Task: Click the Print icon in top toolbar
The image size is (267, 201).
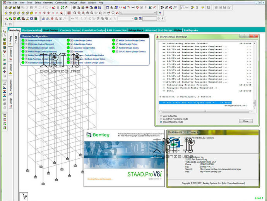Action: (74, 7)
